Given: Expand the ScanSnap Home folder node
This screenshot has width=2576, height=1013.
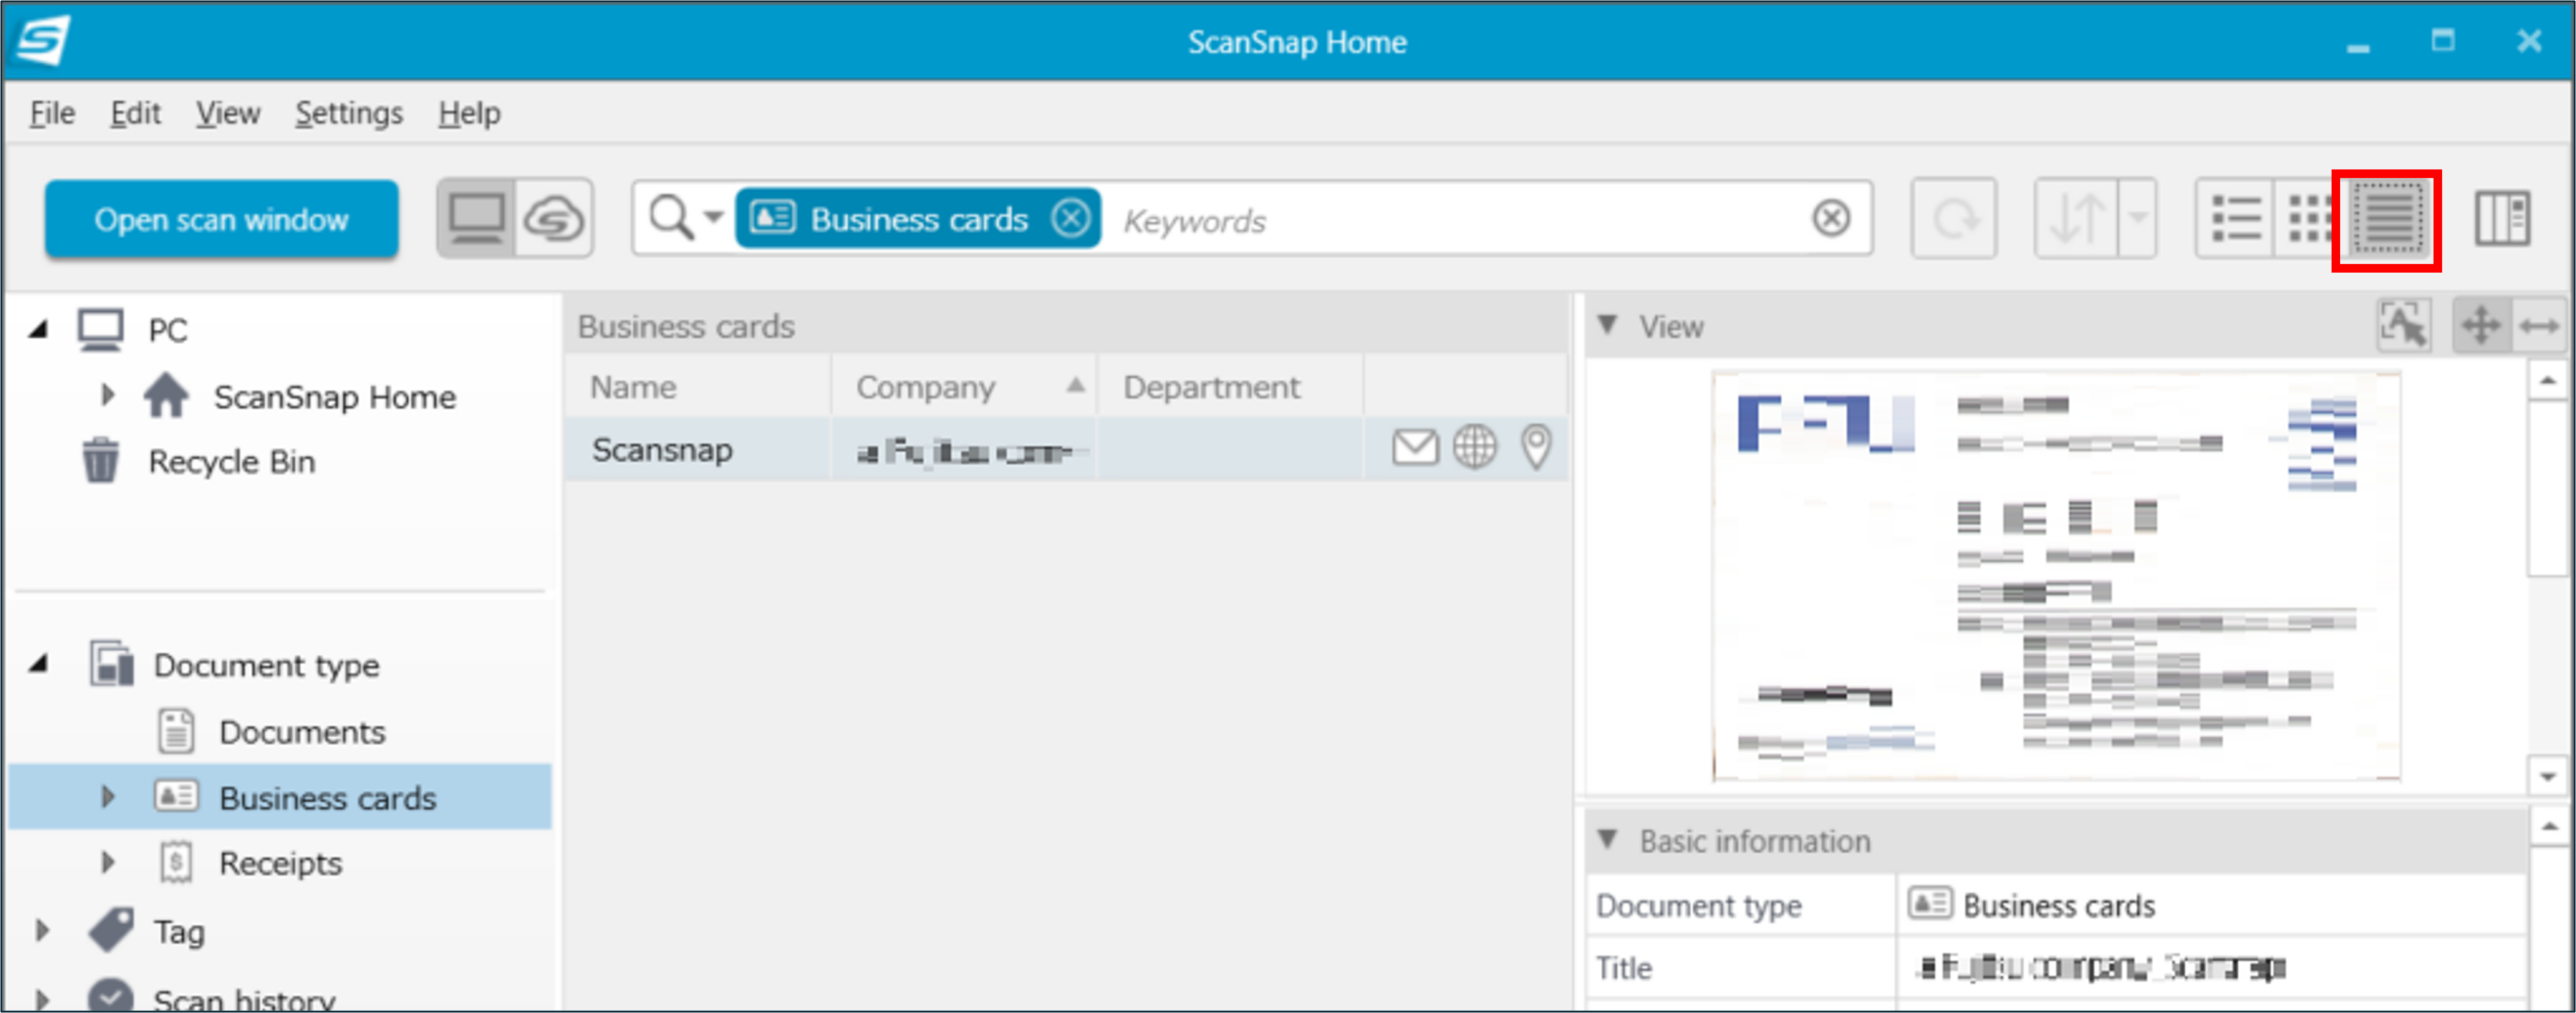Looking at the screenshot, I should (107, 395).
